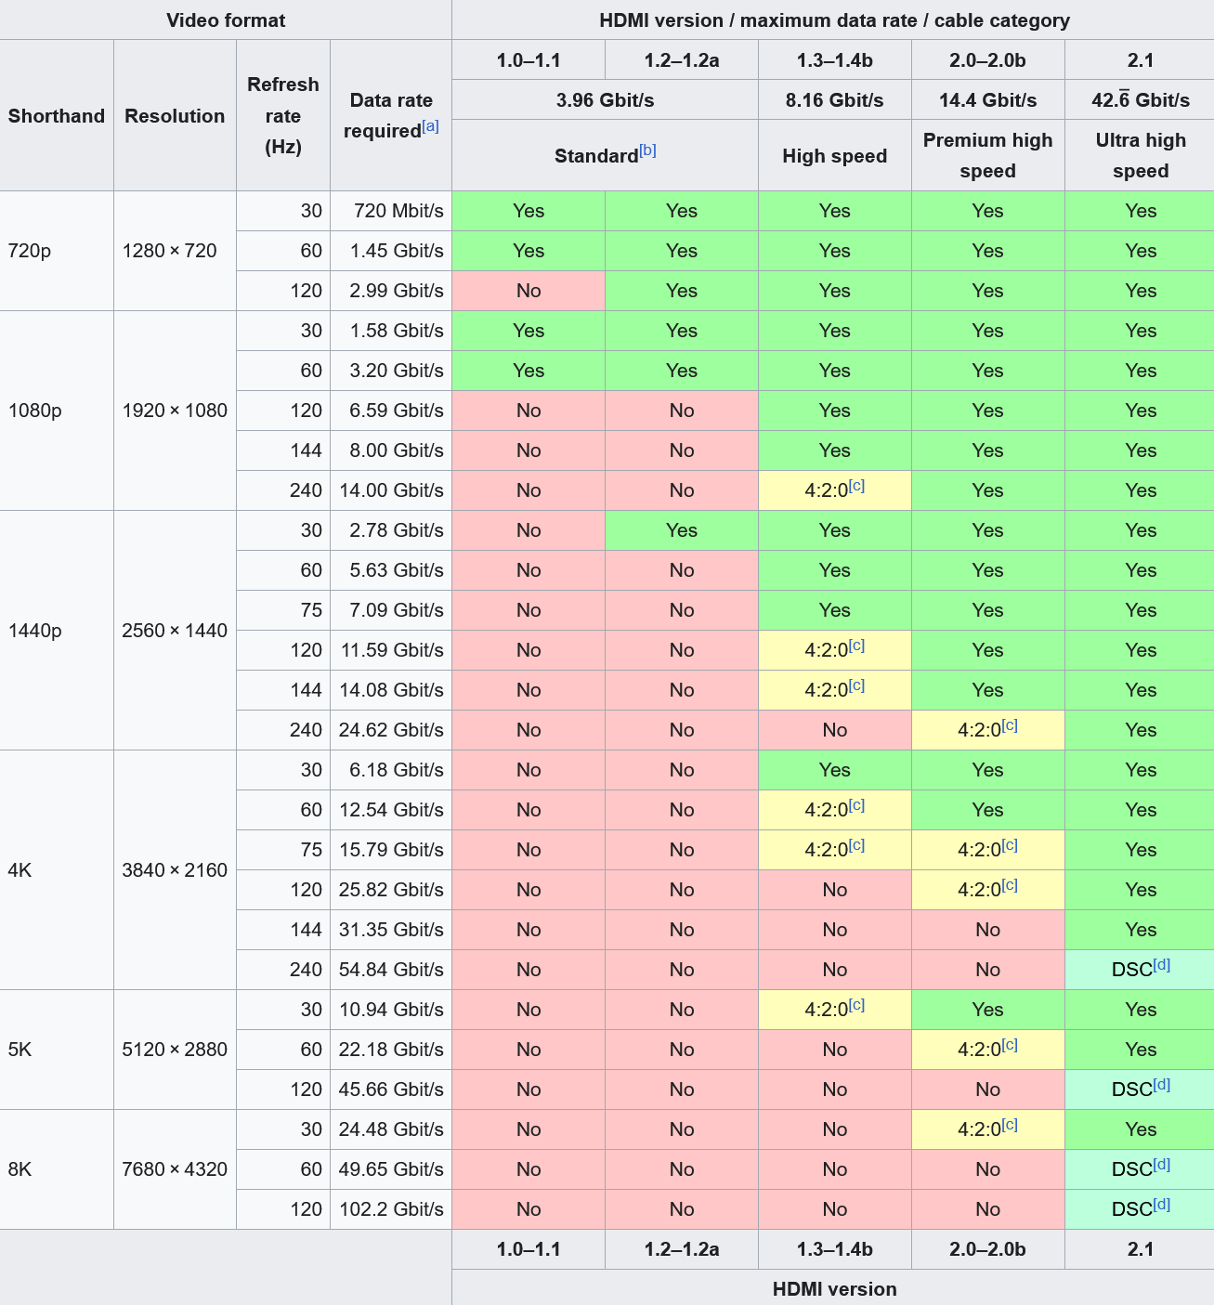Click the 'Premium high speed' cable category cell
This screenshot has width=1214, height=1305.
(x=988, y=155)
